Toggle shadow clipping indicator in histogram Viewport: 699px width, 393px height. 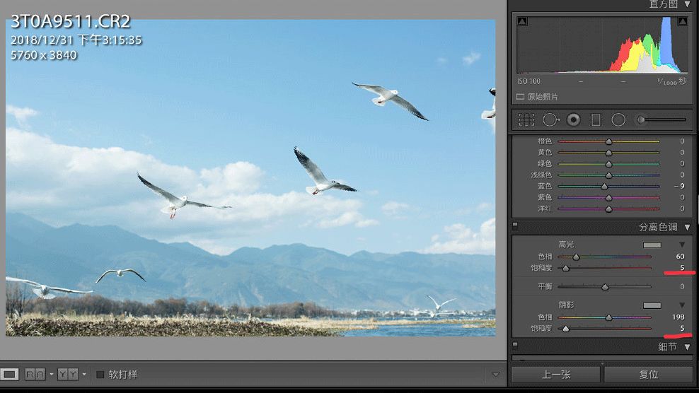(x=522, y=21)
